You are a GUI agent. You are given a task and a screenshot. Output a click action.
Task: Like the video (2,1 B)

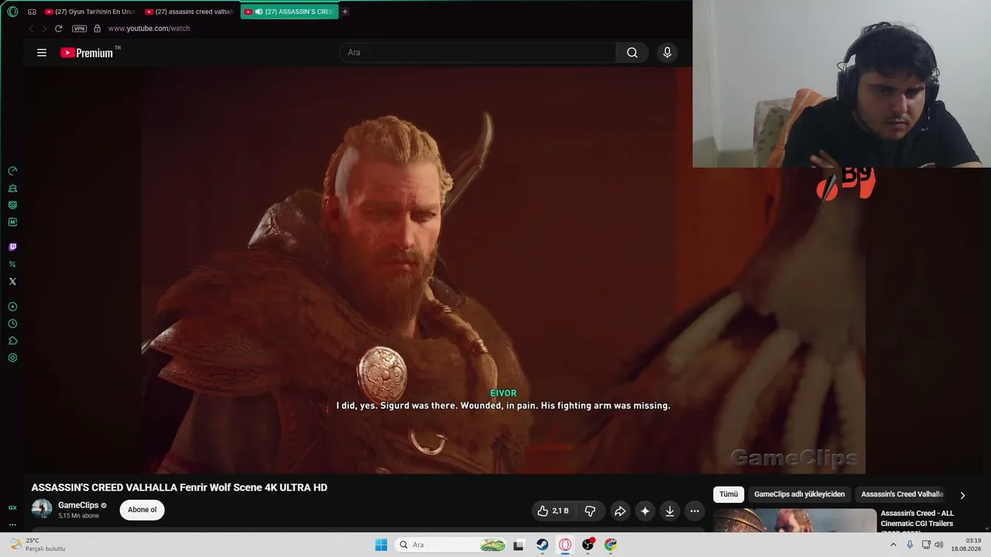point(553,511)
